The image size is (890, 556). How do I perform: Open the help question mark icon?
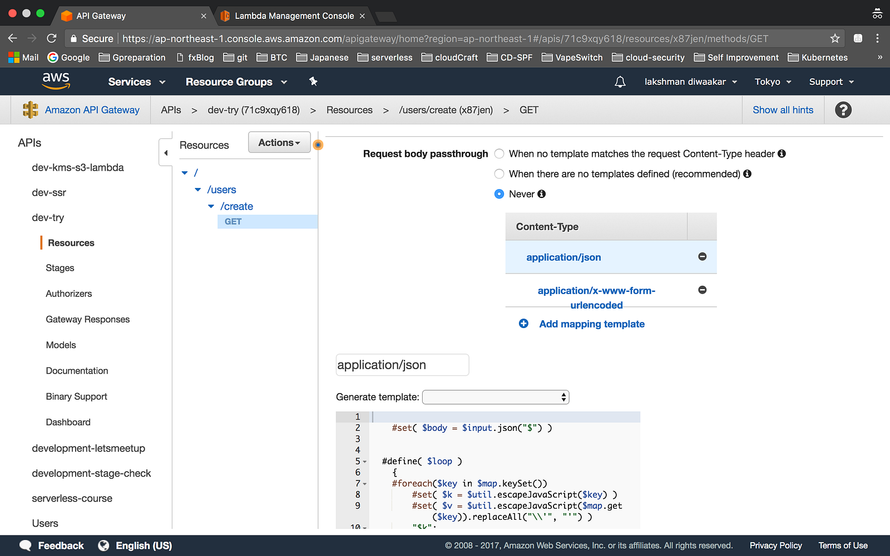point(843,110)
